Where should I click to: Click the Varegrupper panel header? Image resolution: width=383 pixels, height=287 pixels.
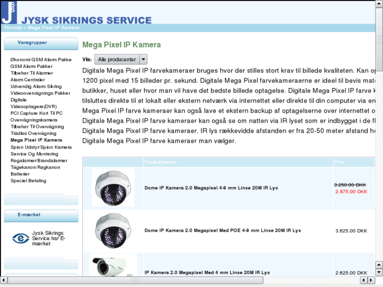(41, 43)
